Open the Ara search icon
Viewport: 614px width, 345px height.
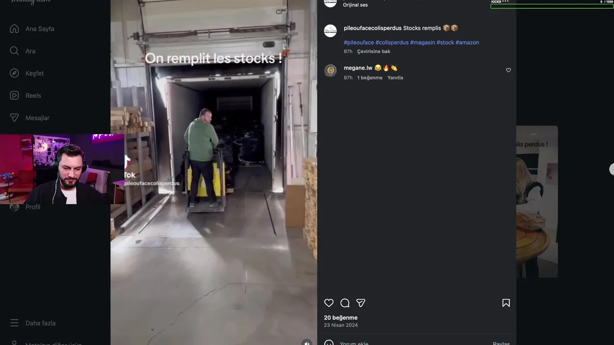pos(14,51)
